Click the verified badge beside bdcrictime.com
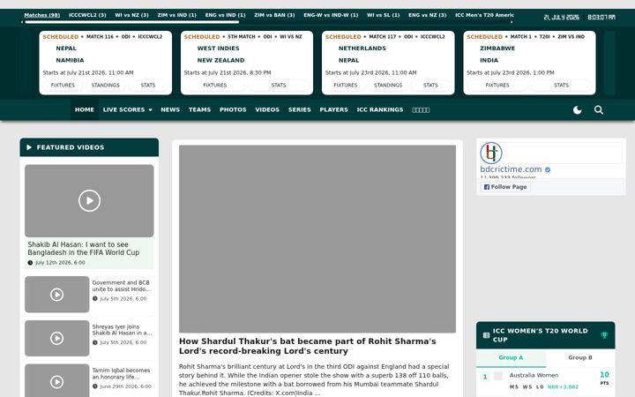 pyautogui.click(x=548, y=169)
